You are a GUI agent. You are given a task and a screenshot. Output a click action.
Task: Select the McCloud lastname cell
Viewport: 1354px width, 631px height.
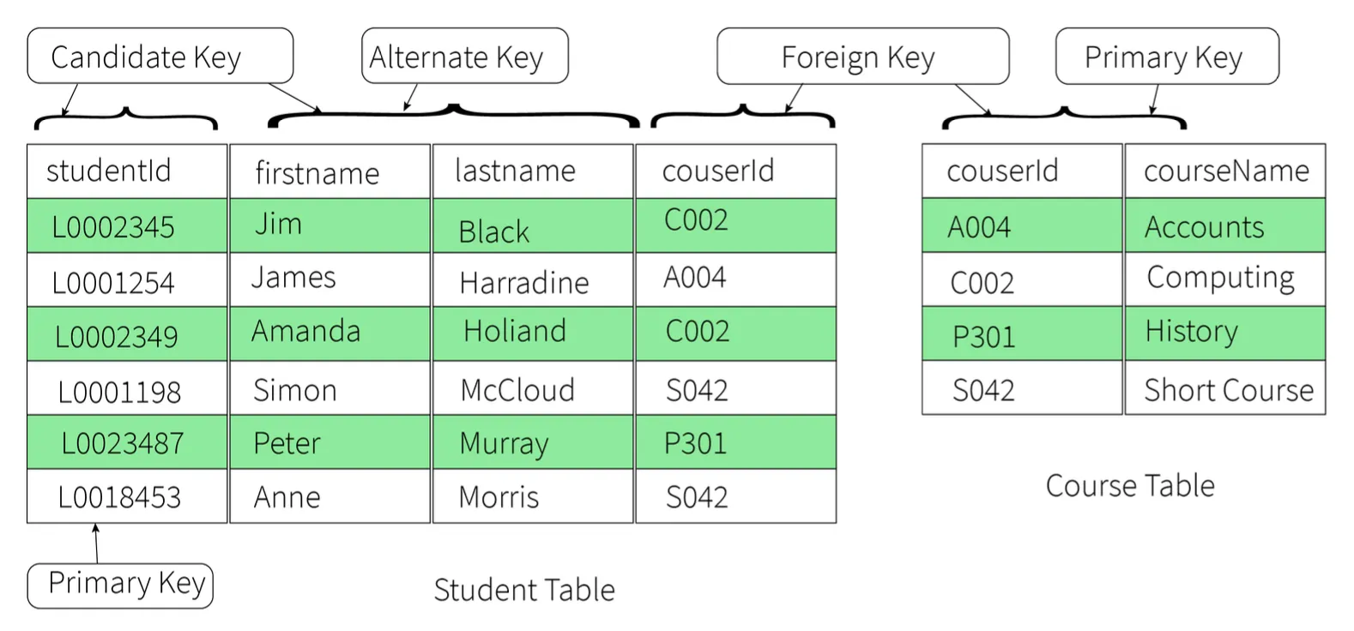[533, 388]
